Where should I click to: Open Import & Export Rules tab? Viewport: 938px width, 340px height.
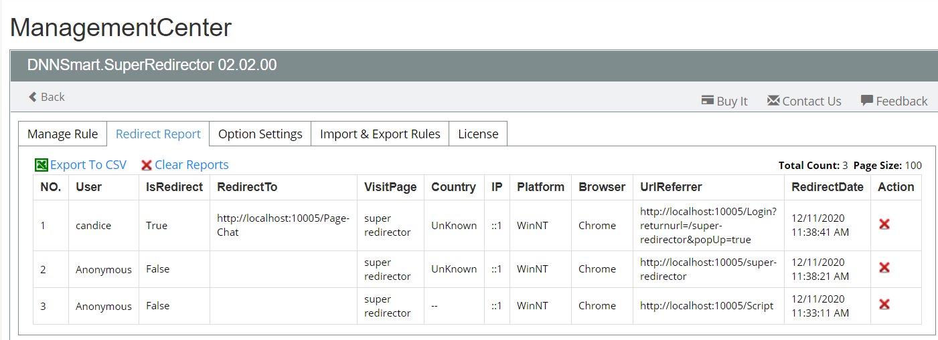click(x=380, y=134)
